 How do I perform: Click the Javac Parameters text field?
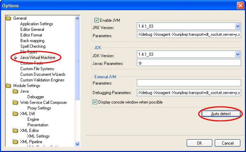189,63
